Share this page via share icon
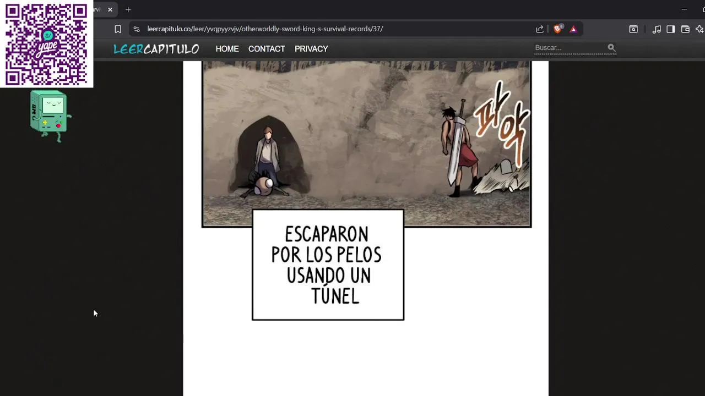 (x=540, y=29)
